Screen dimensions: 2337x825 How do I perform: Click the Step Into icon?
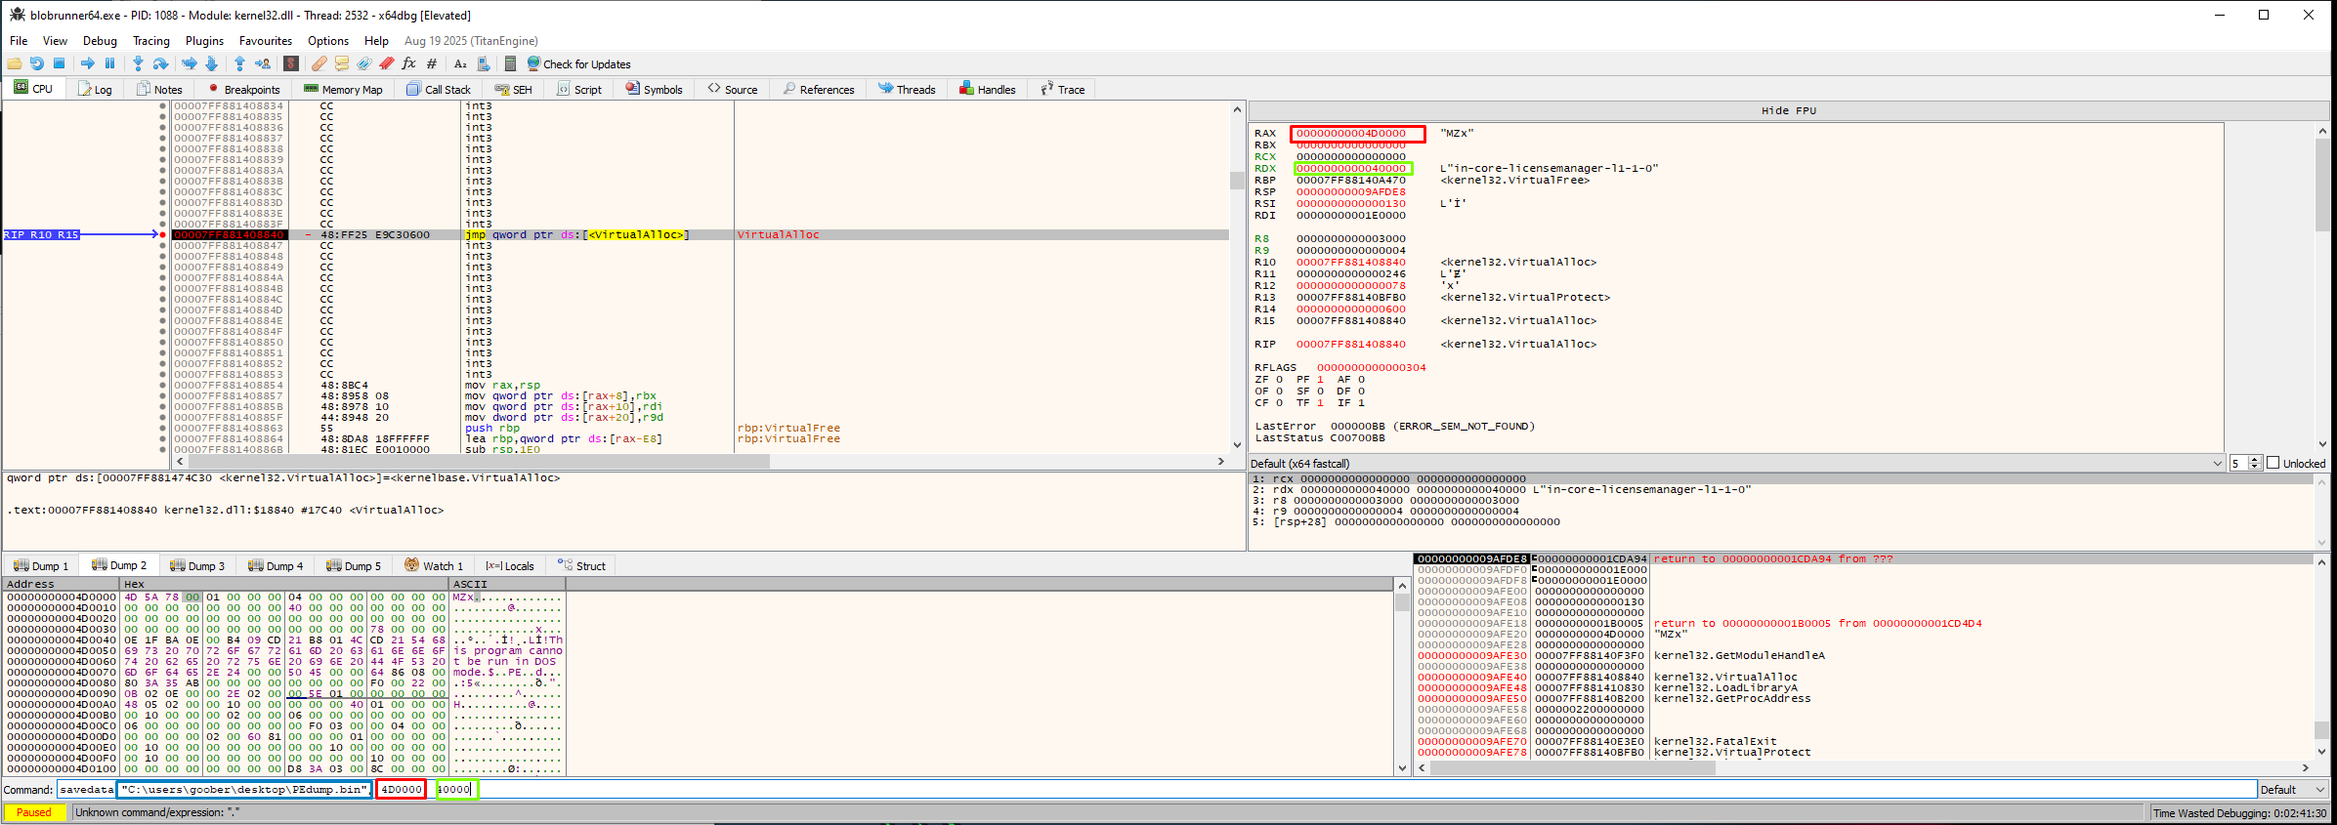pyautogui.click(x=138, y=63)
